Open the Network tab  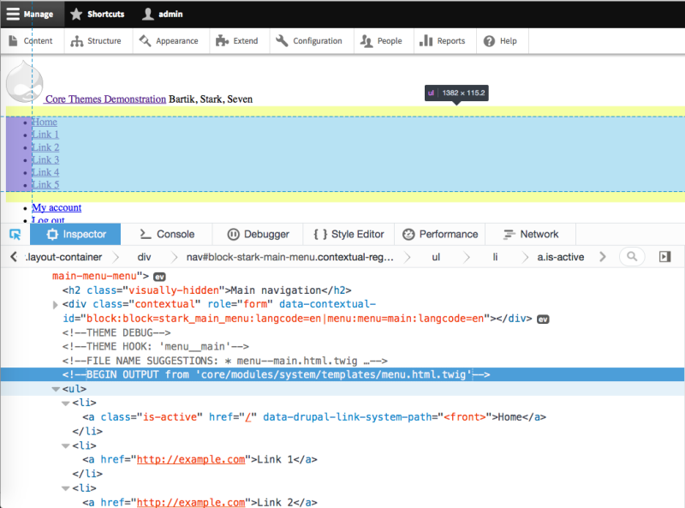(531, 235)
